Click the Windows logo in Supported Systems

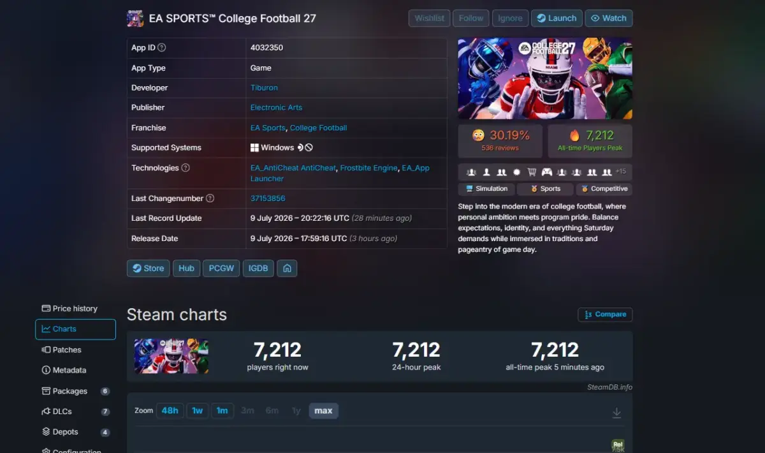click(x=254, y=147)
